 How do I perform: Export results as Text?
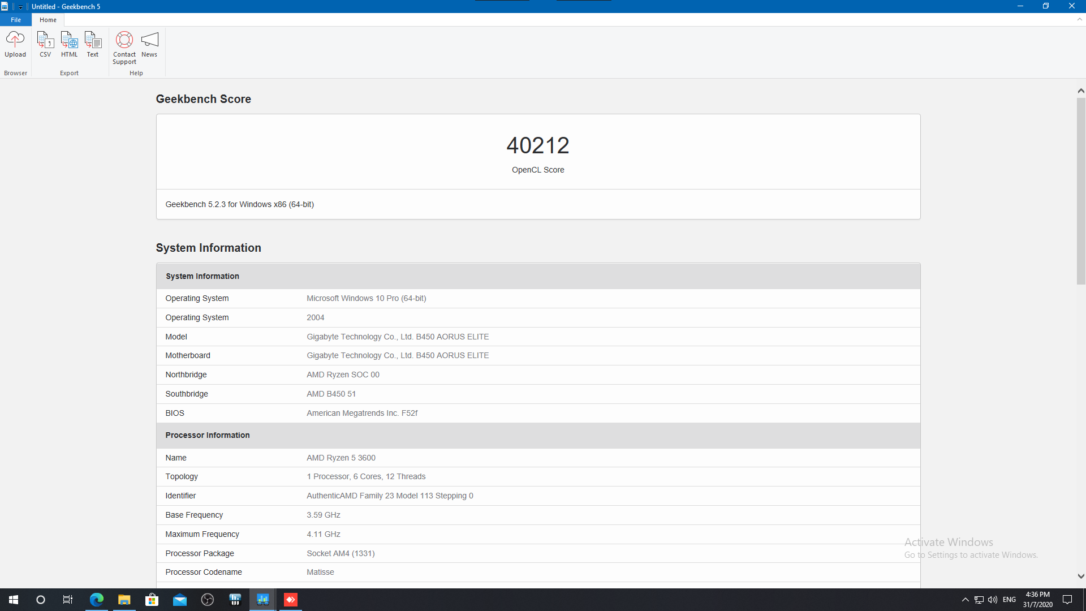[93, 44]
